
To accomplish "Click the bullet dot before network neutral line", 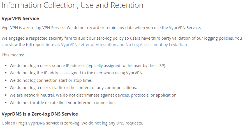I will click(6, 95).
